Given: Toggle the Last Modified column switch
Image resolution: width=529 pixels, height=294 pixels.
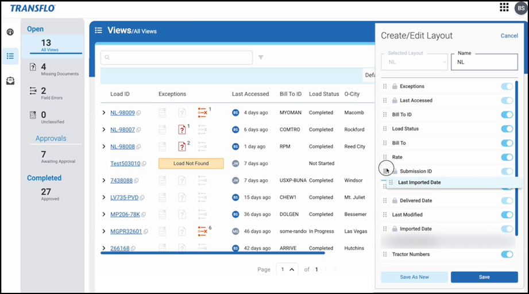Looking at the screenshot, I should coord(507,215).
